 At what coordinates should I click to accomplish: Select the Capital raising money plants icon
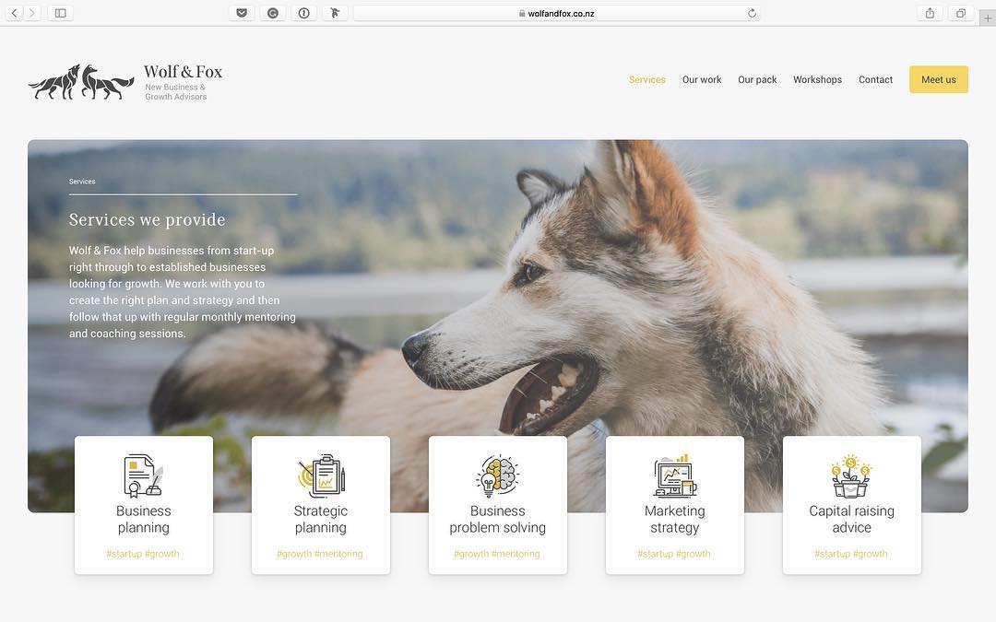pos(851,475)
